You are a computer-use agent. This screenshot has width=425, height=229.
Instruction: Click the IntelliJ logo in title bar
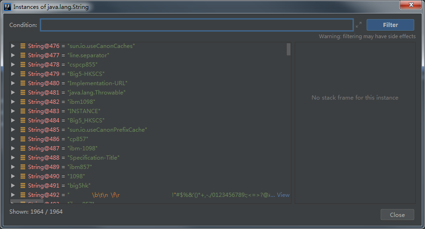click(7, 7)
